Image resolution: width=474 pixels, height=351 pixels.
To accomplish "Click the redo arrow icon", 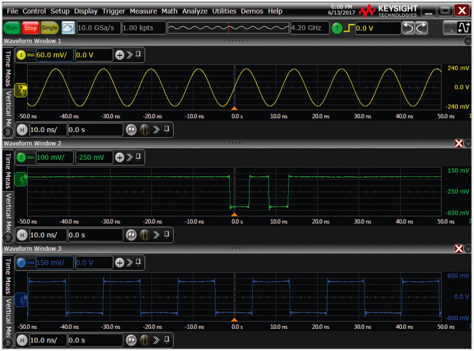I will pyautogui.click(x=421, y=28).
